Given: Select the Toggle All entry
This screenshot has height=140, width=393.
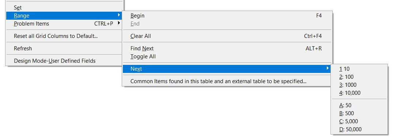Looking at the screenshot, I should 227,57.
